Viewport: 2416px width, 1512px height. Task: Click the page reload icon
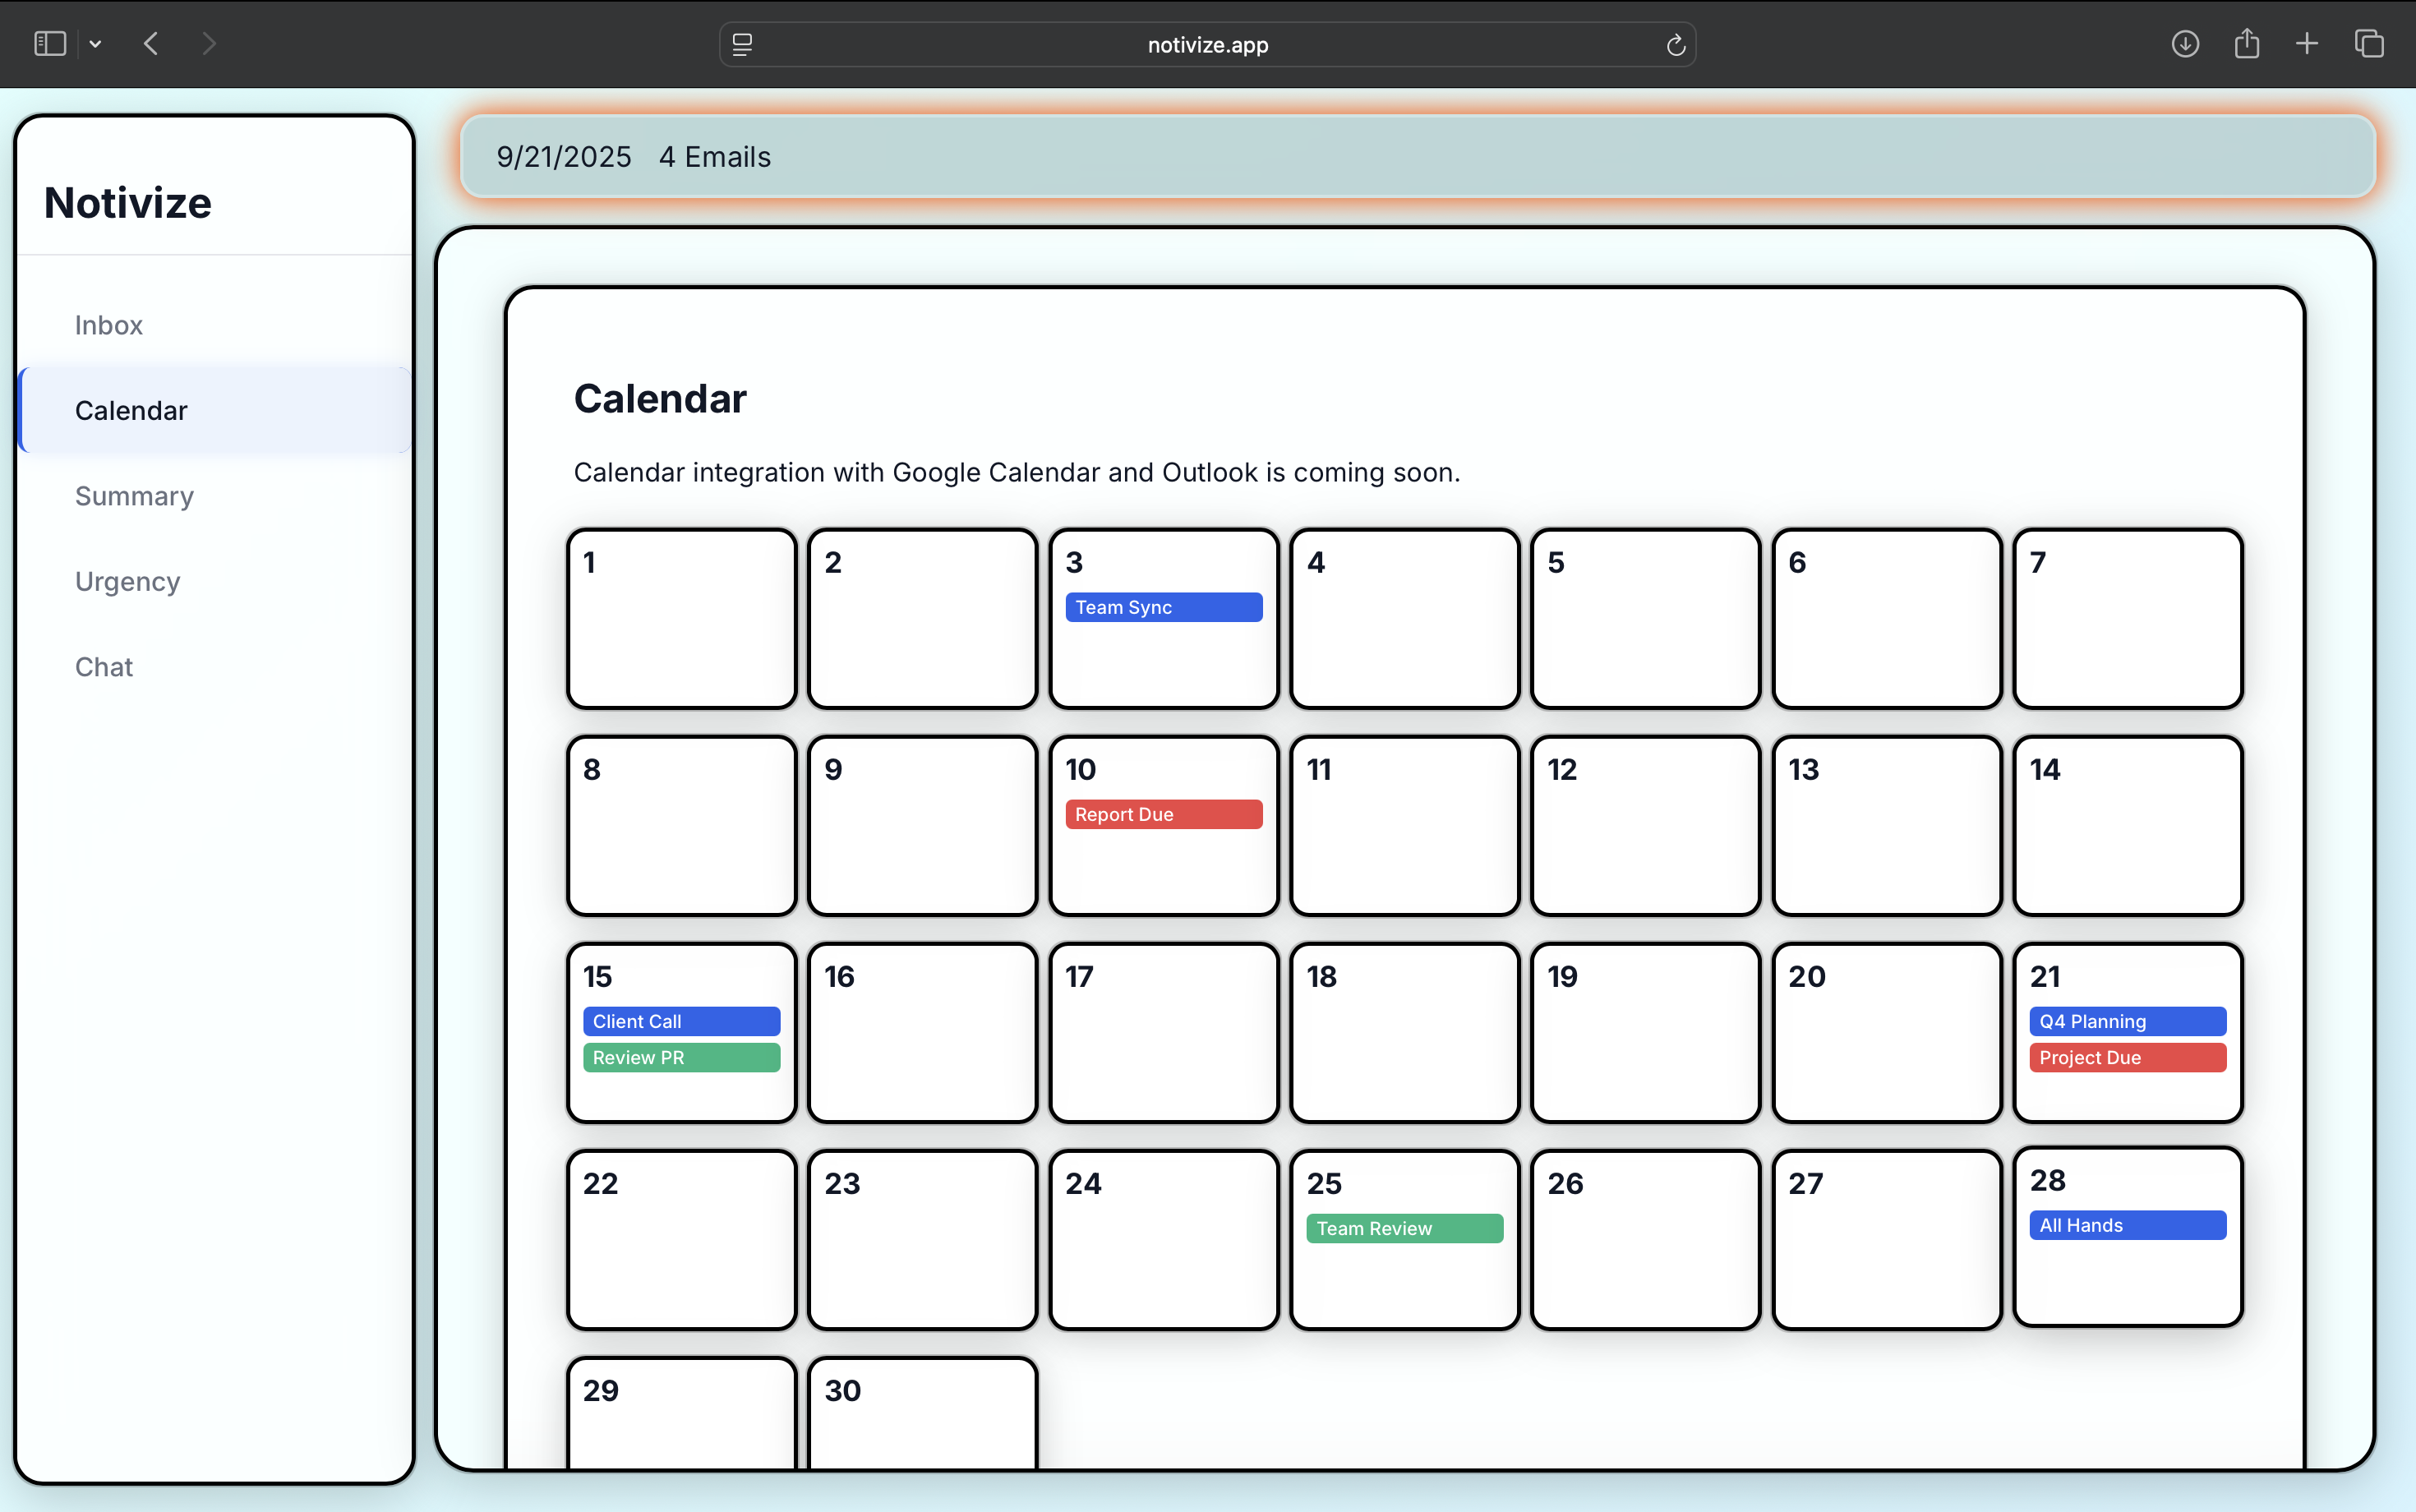coord(1675,45)
